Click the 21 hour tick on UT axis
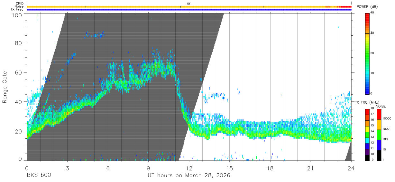Image resolution: width=395 pixels, height=182 pixels. 311,168
